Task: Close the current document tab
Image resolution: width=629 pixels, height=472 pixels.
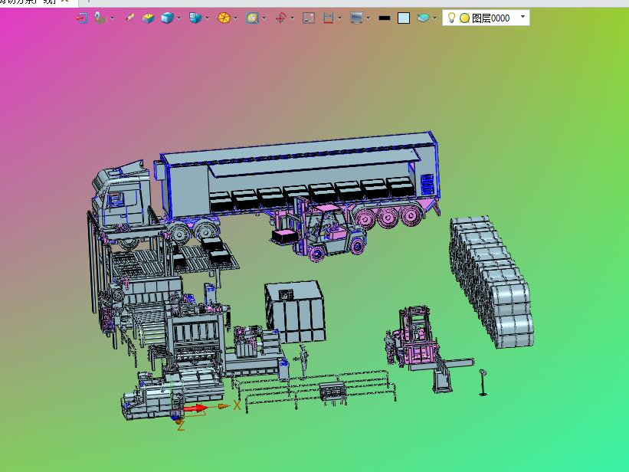Action: click(x=64, y=2)
